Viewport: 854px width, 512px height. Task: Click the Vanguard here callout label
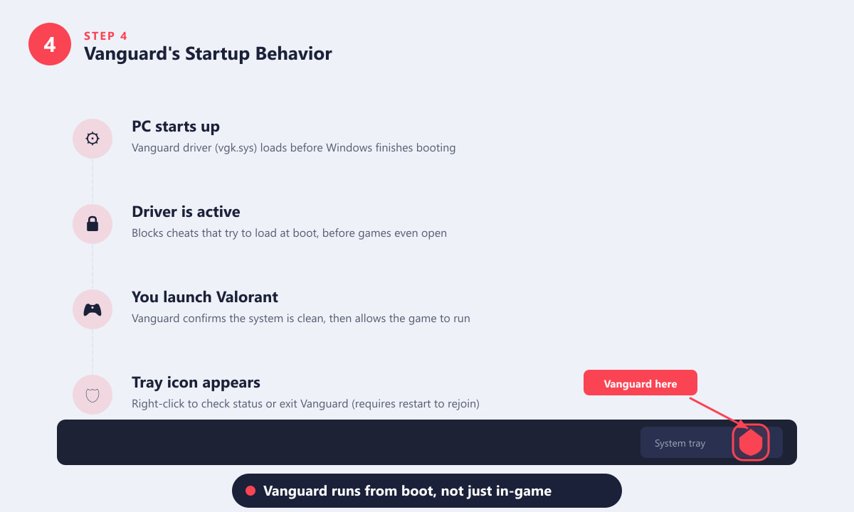click(x=640, y=383)
